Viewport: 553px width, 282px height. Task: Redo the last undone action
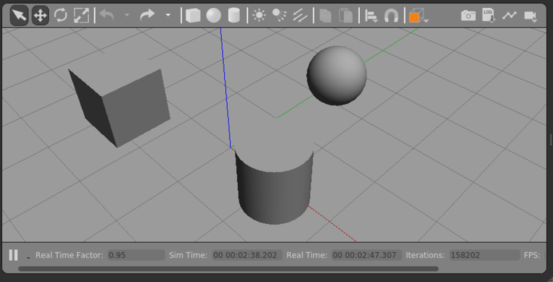click(147, 15)
